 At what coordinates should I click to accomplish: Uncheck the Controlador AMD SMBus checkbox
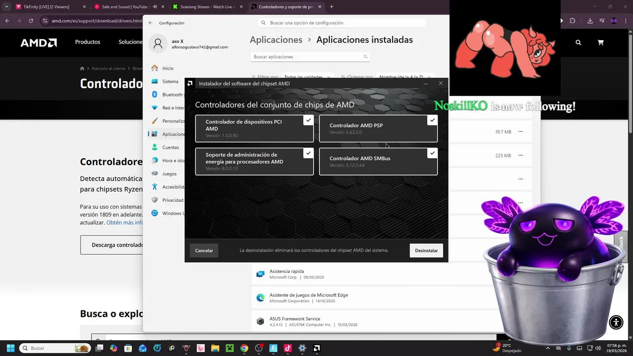(432, 153)
